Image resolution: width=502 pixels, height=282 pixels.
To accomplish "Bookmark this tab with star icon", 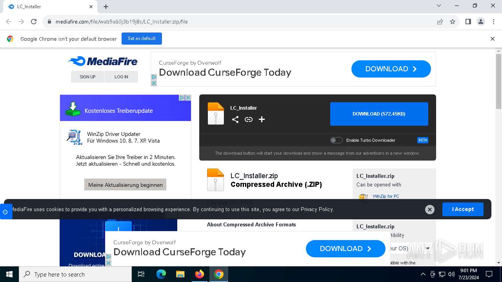I will 453,22.
